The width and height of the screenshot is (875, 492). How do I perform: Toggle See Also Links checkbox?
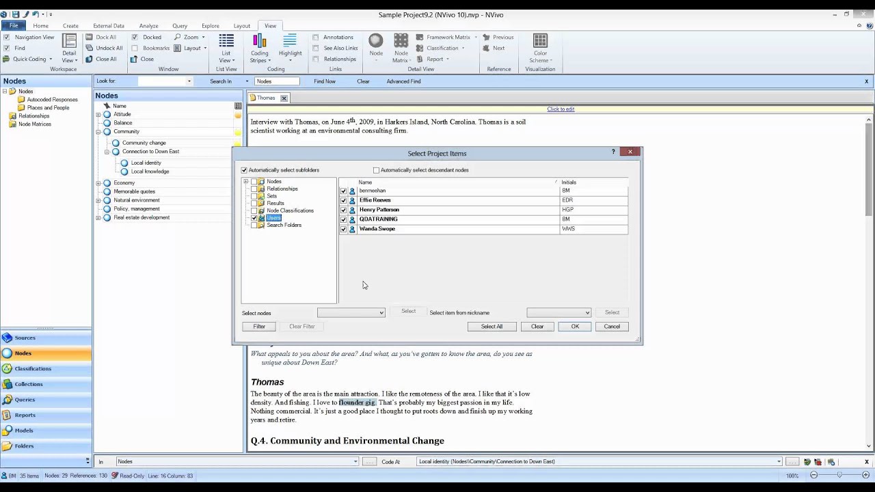coord(316,49)
